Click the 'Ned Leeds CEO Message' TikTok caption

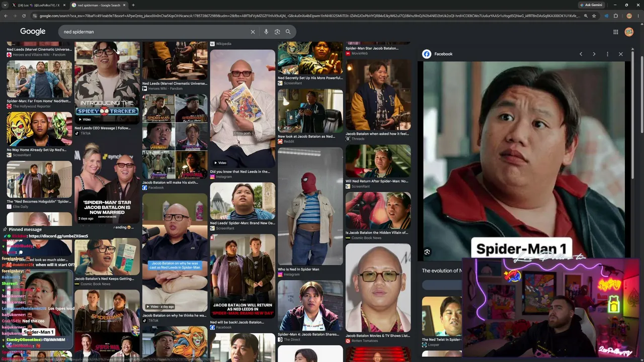click(102, 128)
